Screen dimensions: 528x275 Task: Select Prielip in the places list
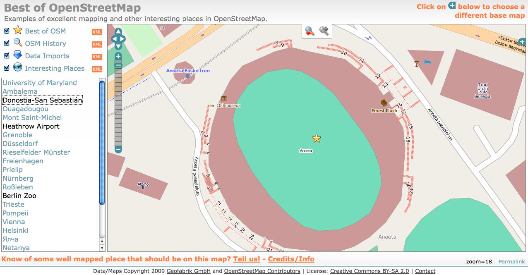(13, 170)
